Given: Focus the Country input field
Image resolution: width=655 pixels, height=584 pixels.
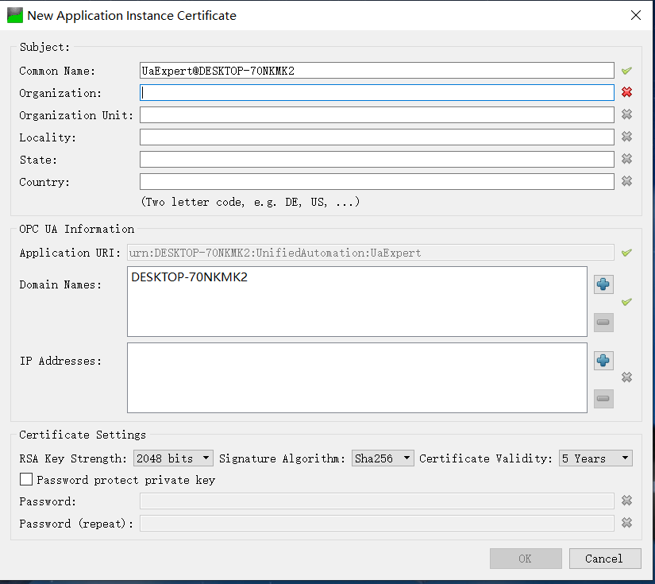Looking at the screenshot, I should [377, 181].
